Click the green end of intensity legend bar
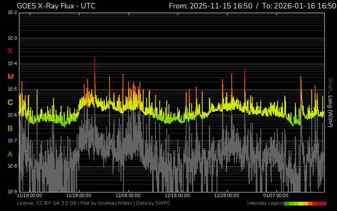The width and height of the screenshot is (337, 211). (x=287, y=203)
